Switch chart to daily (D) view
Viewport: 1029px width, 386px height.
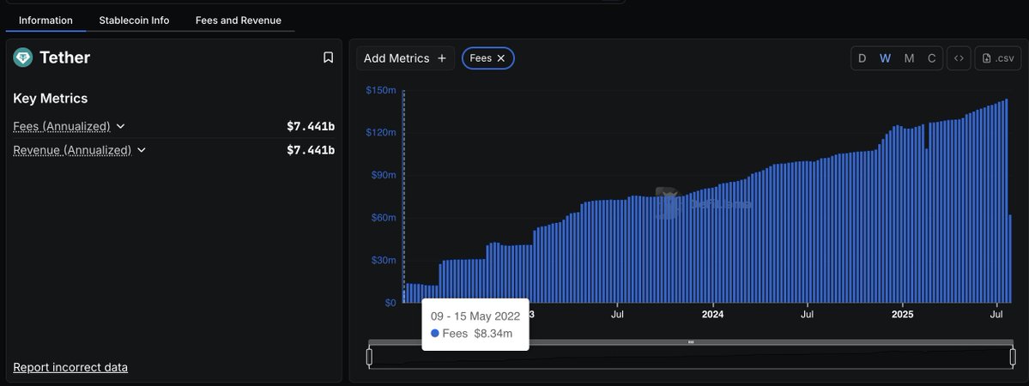pos(863,58)
